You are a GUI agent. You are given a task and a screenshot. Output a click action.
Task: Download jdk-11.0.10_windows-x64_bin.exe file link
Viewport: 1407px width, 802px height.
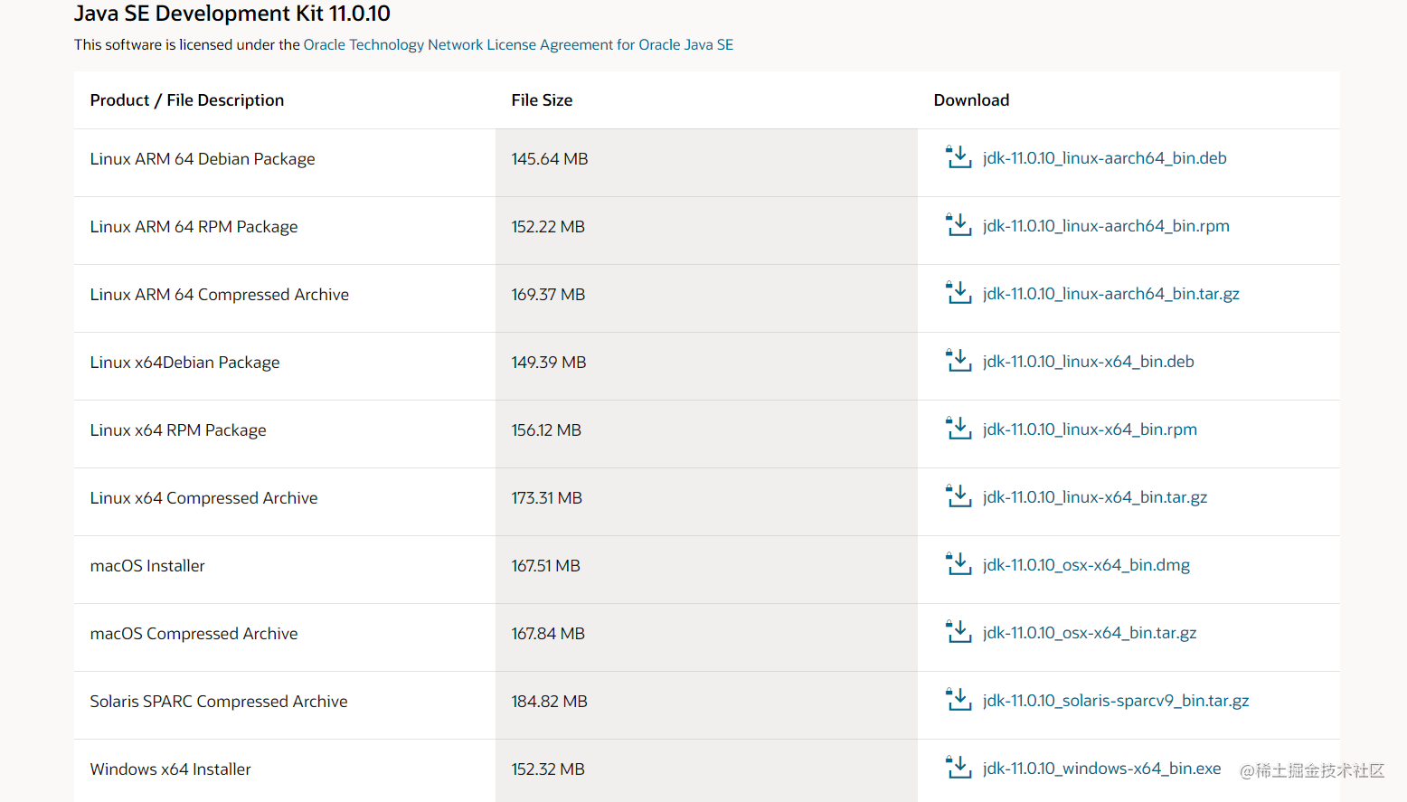[x=1101, y=769]
